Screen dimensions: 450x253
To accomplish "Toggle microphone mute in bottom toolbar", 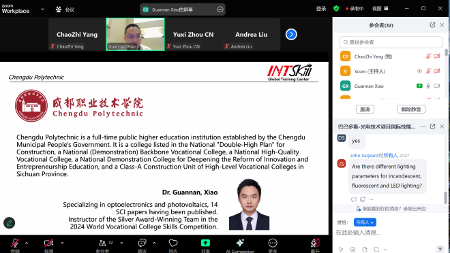I will tap(15, 243).
